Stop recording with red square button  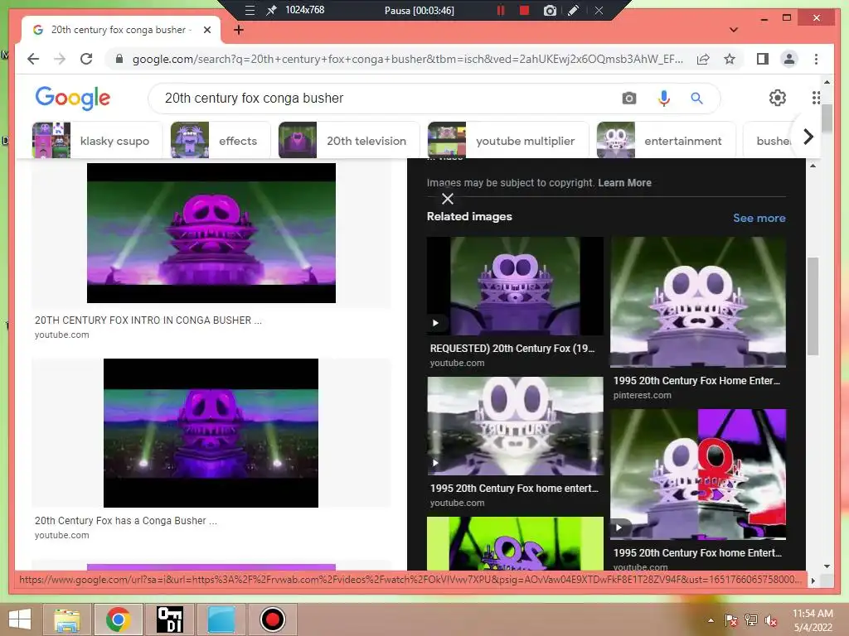pyautogui.click(x=524, y=10)
